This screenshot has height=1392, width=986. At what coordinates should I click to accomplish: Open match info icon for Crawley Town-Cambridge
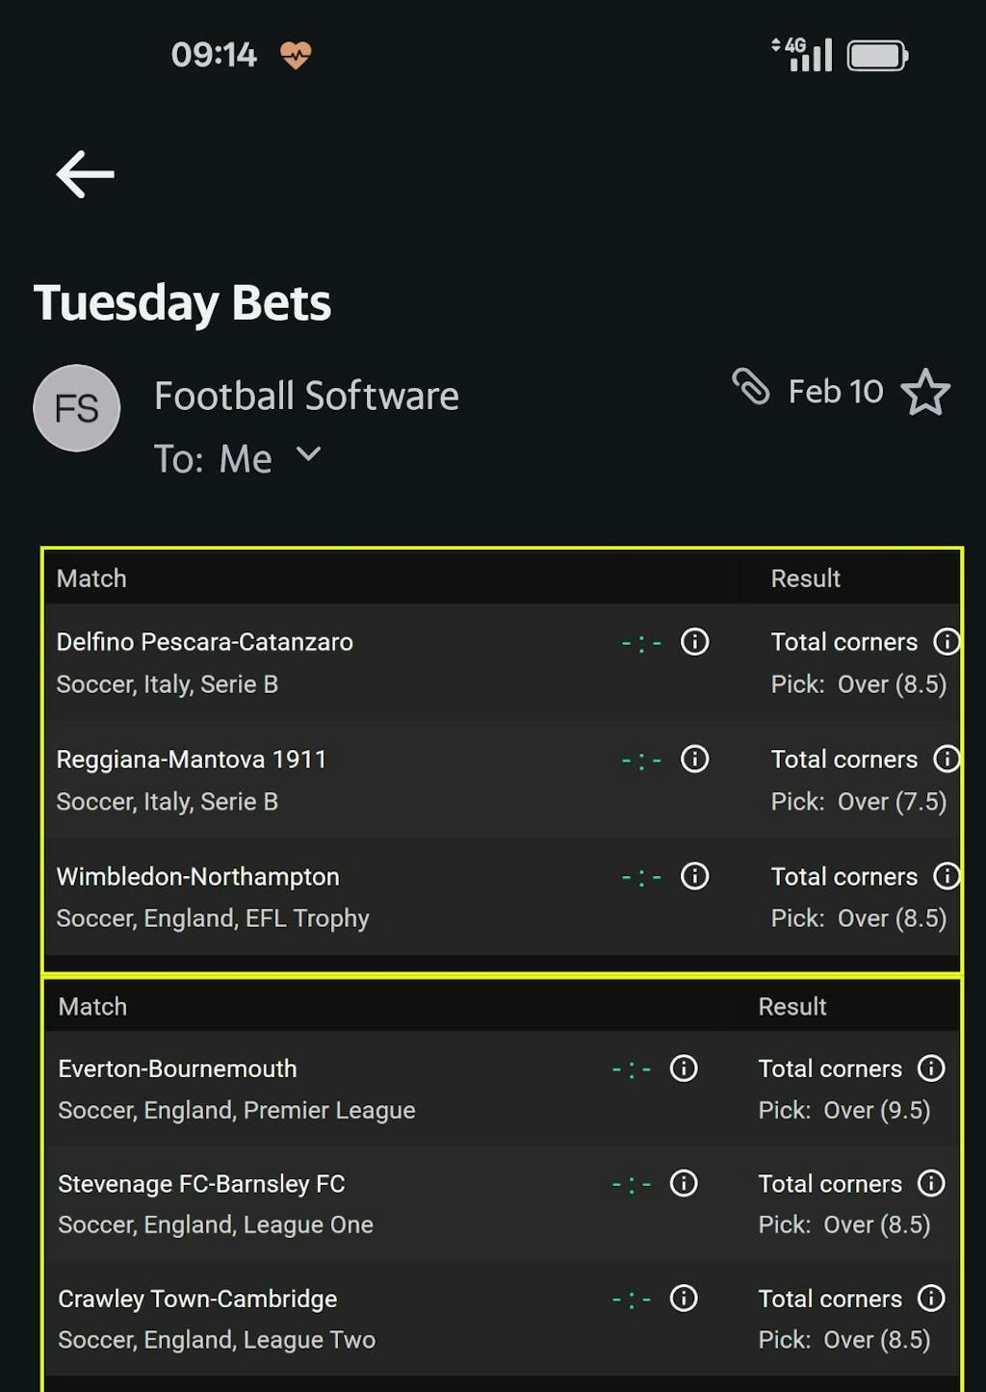coord(684,1298)
